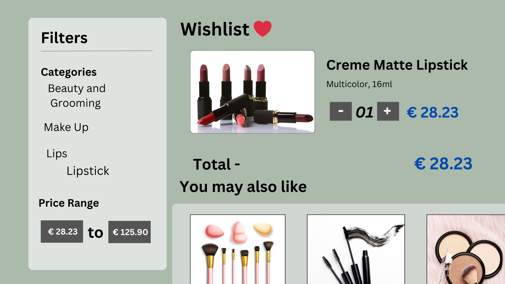Image resolution: width=505 pixels, height=284 pixels.
Task: Open the makeup brushes and sponges recommendation
Action: (x=238, y=249)
